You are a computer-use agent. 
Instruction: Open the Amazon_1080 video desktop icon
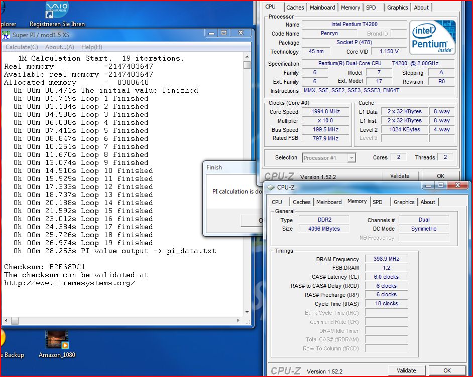click(x=57, y=344)
